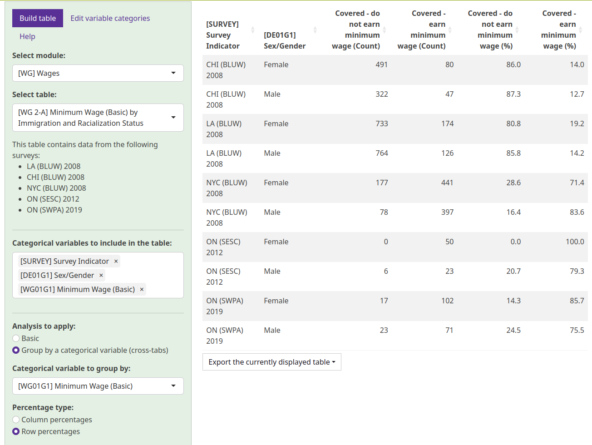Click the ON (SWPA) 2019 Male row label
592x445 pixels.
pyautogui.click(x=225, y=336)
